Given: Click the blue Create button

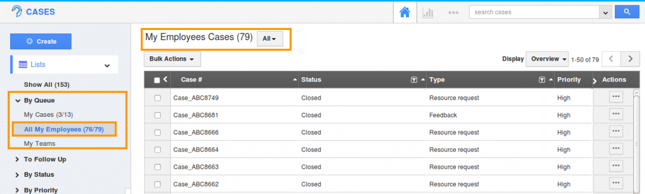Looking at the screenshot, I should 41,41.
